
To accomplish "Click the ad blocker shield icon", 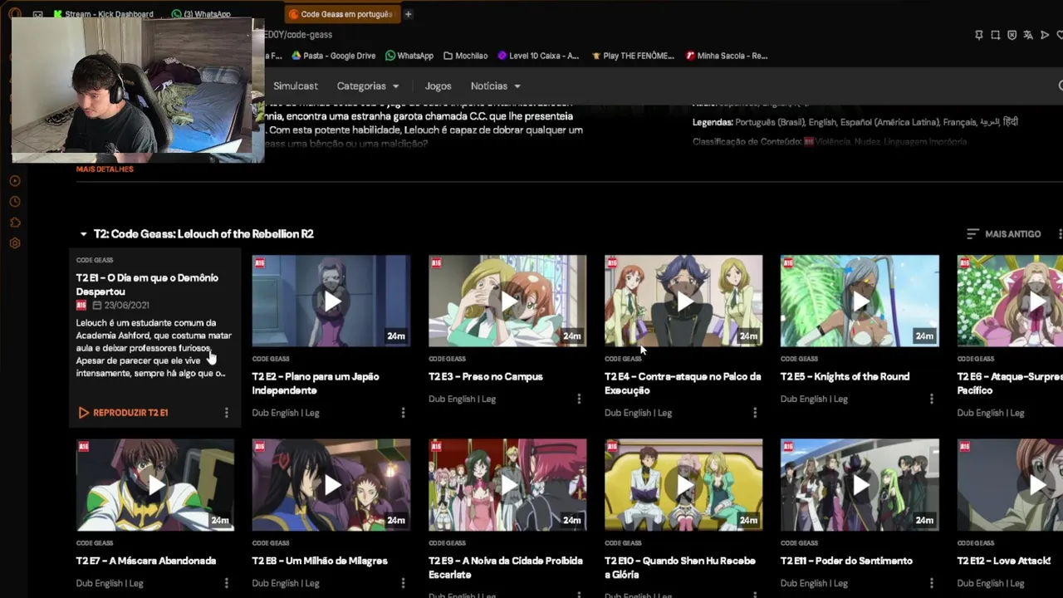I will point(1012,35).
